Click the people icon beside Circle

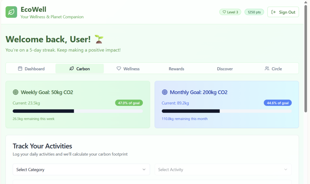267,69
